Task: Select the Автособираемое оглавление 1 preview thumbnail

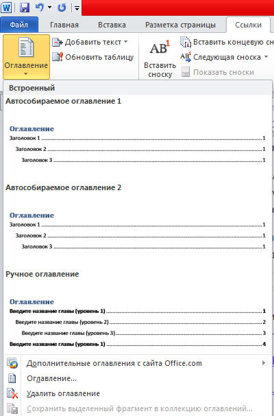Action: point(138,144)
